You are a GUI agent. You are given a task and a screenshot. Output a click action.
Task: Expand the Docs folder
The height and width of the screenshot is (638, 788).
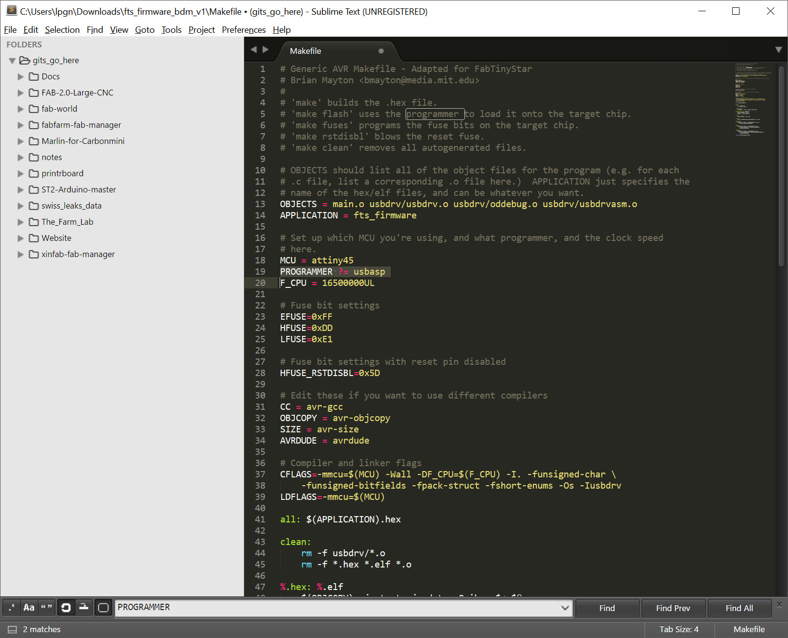[x=21, y=77]
